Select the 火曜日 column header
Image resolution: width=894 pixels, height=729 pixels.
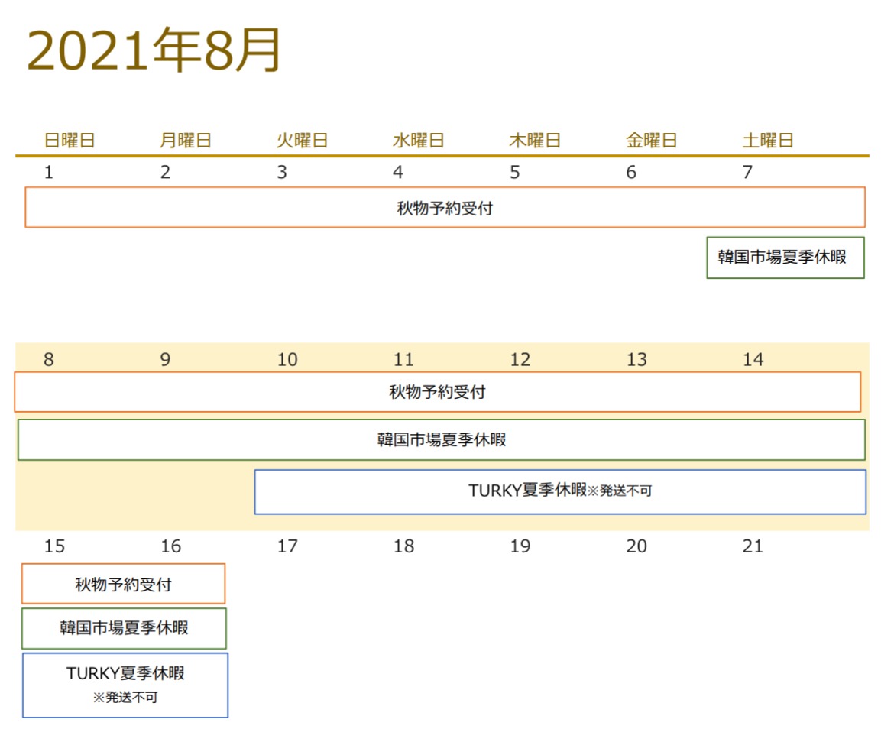(302, 140)
